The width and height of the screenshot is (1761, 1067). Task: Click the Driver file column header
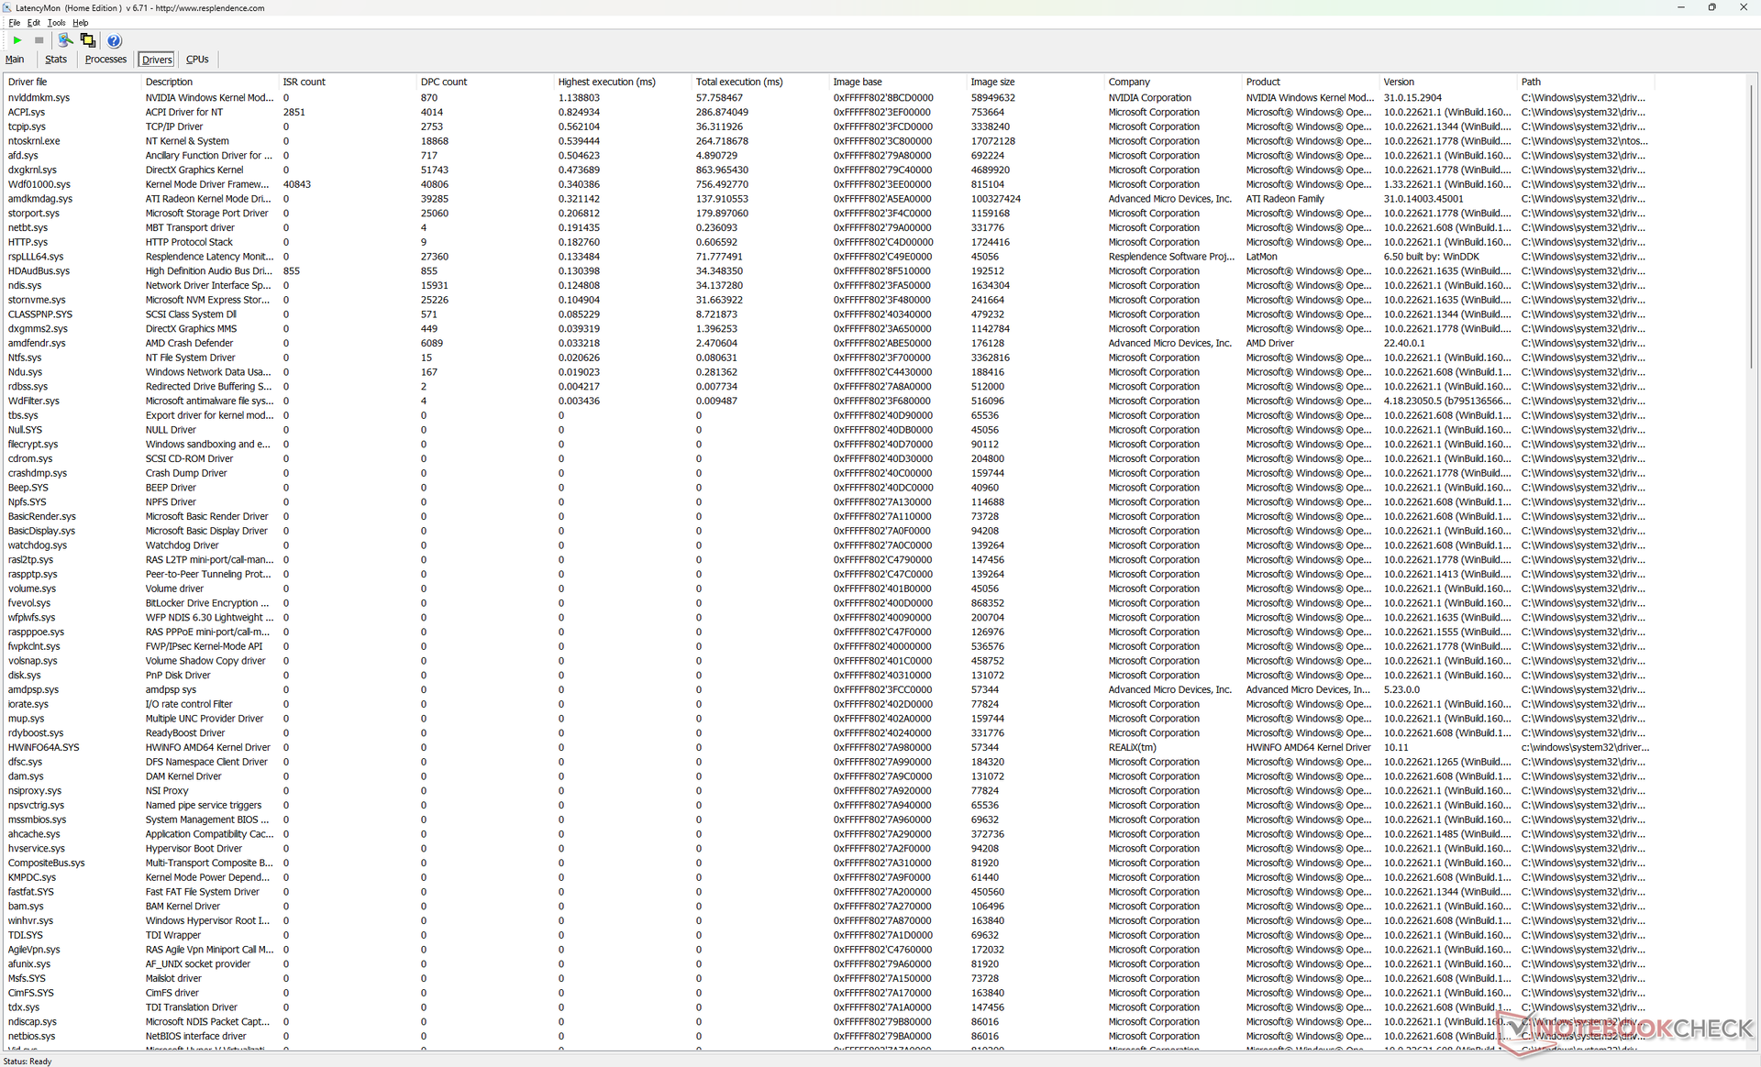coord(28,82)
